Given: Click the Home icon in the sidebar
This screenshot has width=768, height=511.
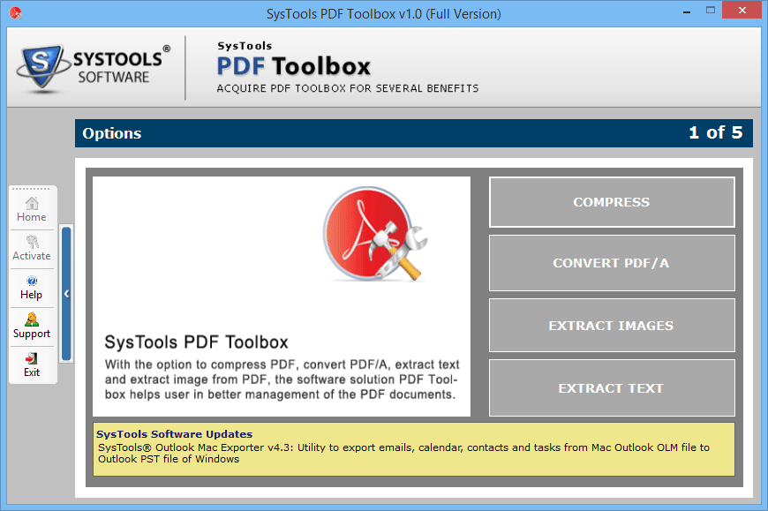Looking at the screenshot, I should (32, 209).
